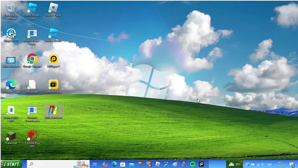The image size is (298, 168).
Task: Select the Roblox Studio desktop shortcut (not copia)
Action: pyautogui.click(x=53, y=35)
